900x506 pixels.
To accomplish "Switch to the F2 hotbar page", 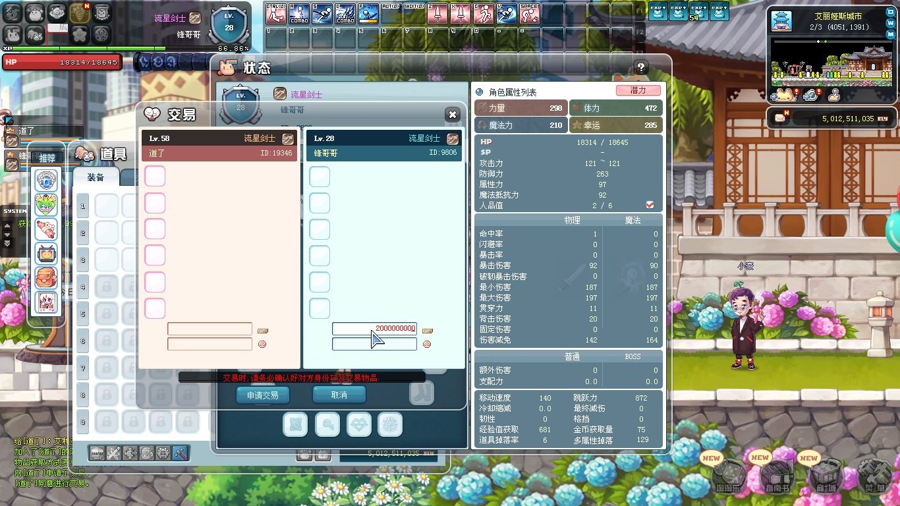I will click(x=640, y=32).
